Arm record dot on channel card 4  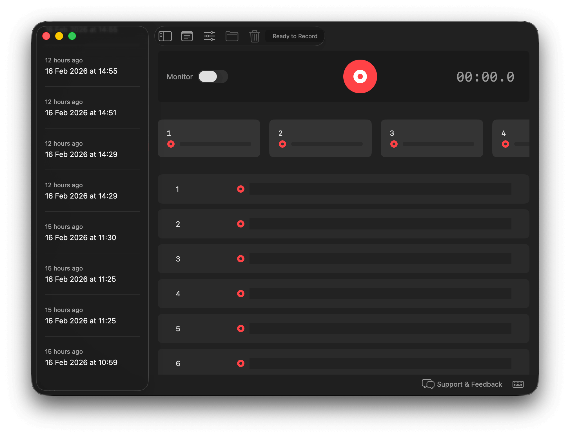[505, 144]
